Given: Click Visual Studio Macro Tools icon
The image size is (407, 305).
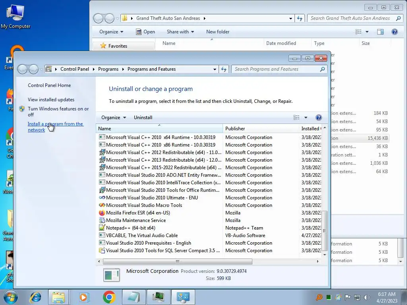Looking at the screenshot, I should (102, 205).
